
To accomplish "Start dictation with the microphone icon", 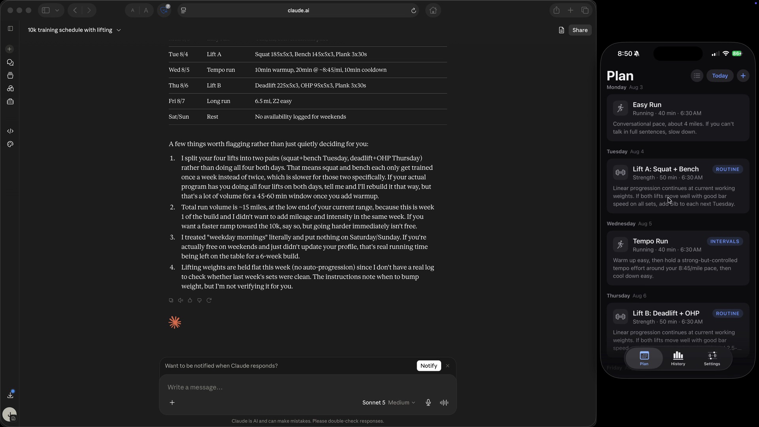I will point(428,402).
